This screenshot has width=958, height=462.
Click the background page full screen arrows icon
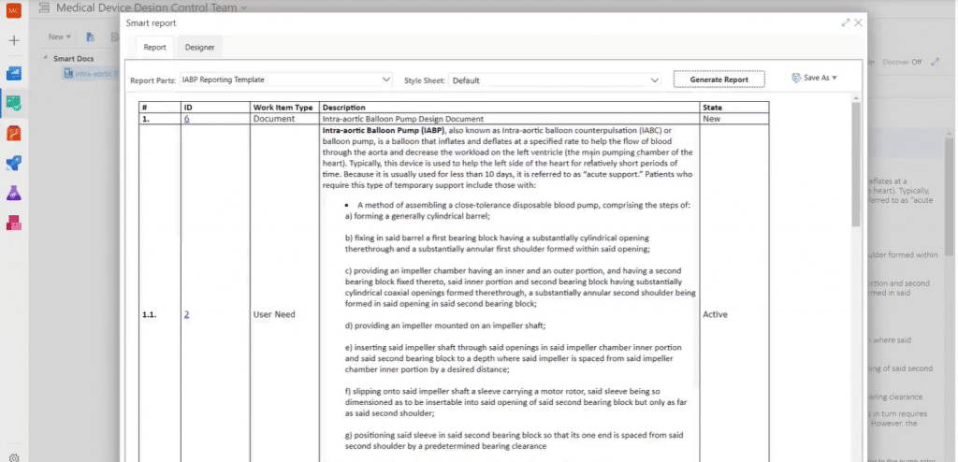point(935,62)
